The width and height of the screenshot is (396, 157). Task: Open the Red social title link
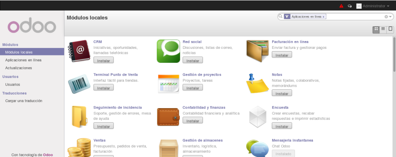click(192, 42)
